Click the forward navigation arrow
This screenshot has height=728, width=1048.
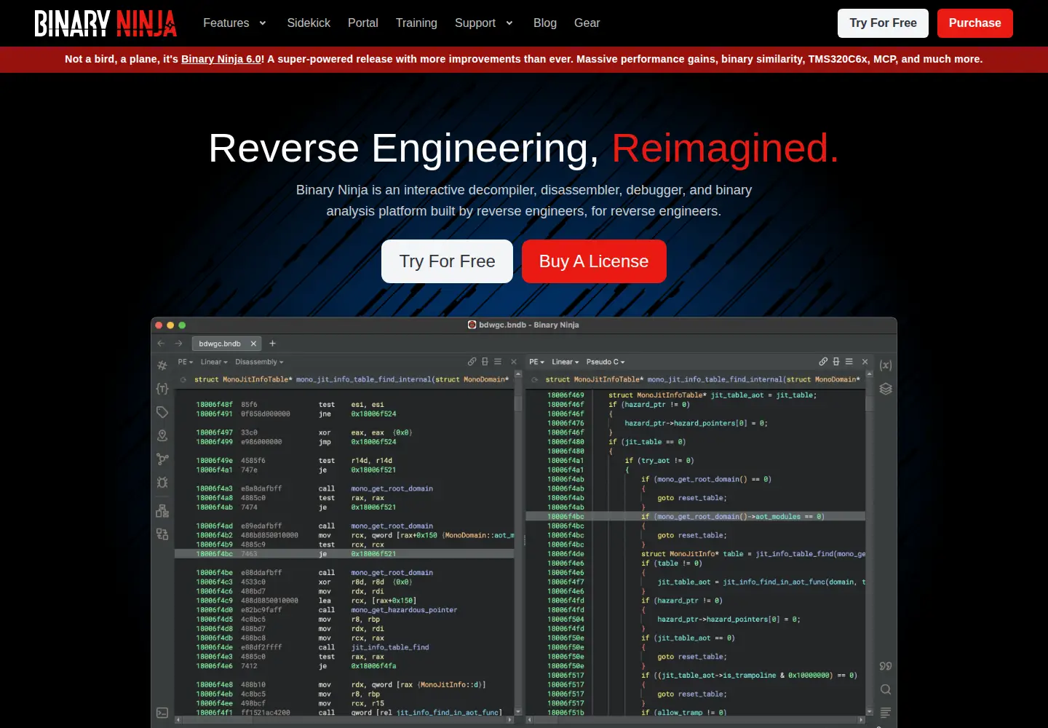[178, 344]
